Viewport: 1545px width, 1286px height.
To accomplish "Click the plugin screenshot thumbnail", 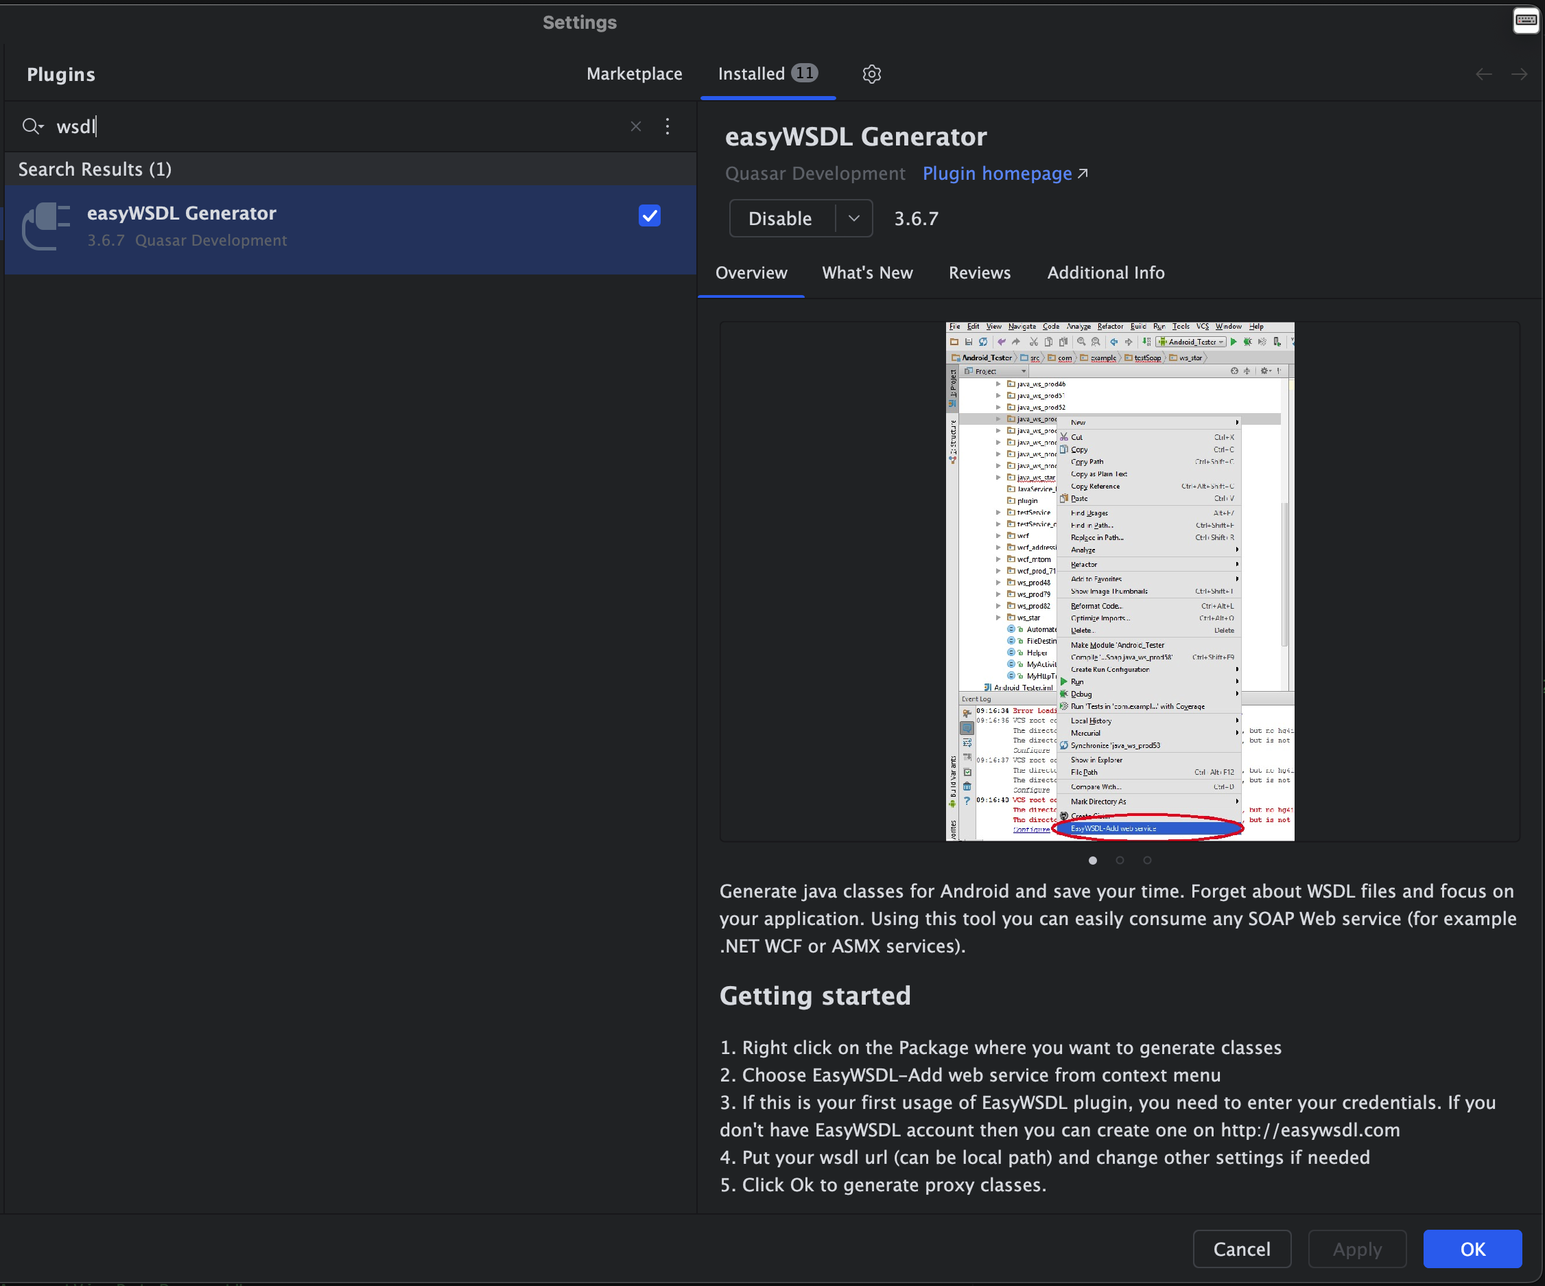I will tap(1120, 581).
